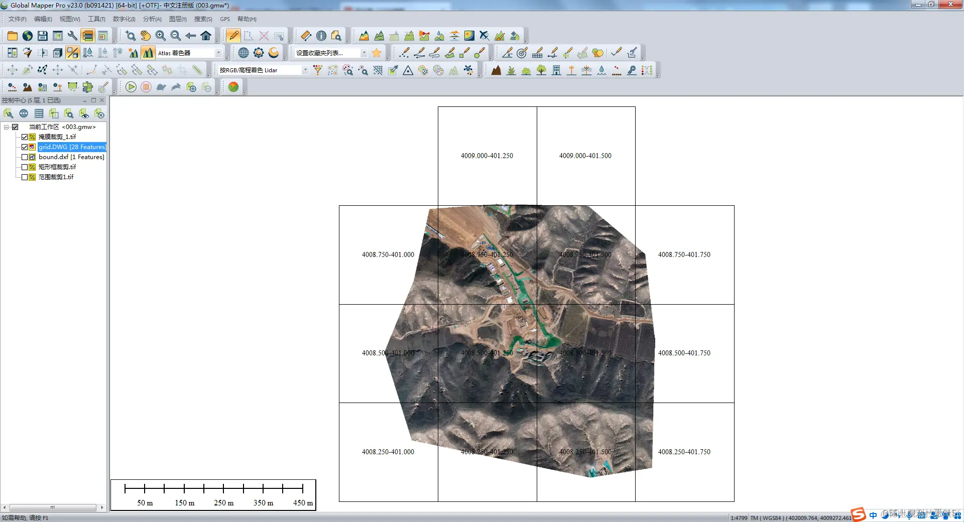Screen dimensions: 964x522
Task: Open the 文件(F) menu
Action: click(x=17, y=19)
